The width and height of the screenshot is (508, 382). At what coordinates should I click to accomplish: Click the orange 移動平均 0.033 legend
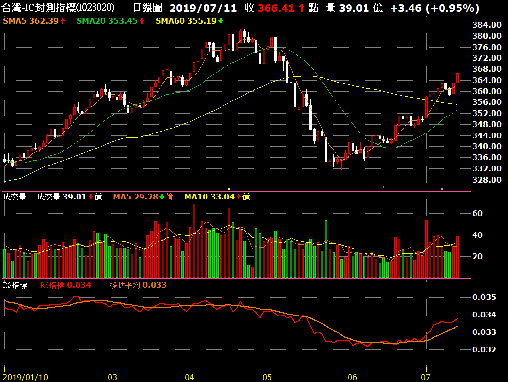137,285
